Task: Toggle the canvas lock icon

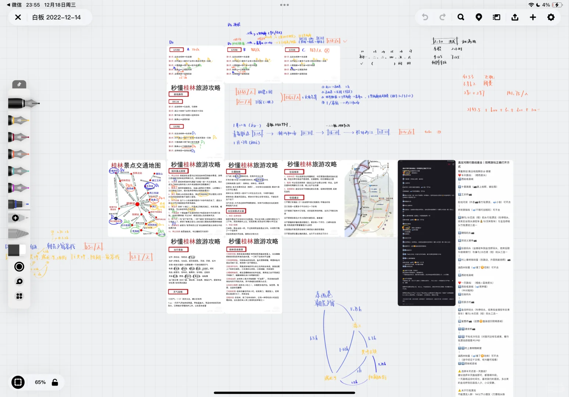Action: coord(55,382)
